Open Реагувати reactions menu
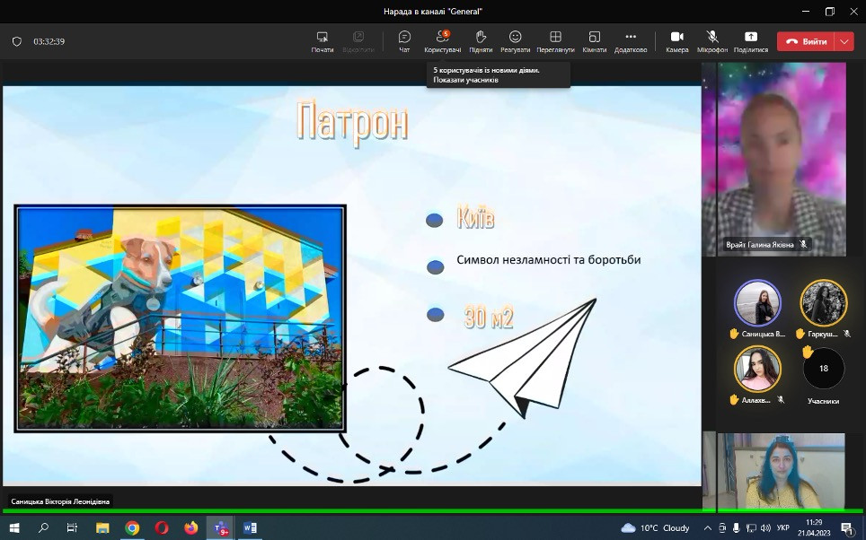The height and width of the screenshot is (540, 866). click(x=516, y=40)
